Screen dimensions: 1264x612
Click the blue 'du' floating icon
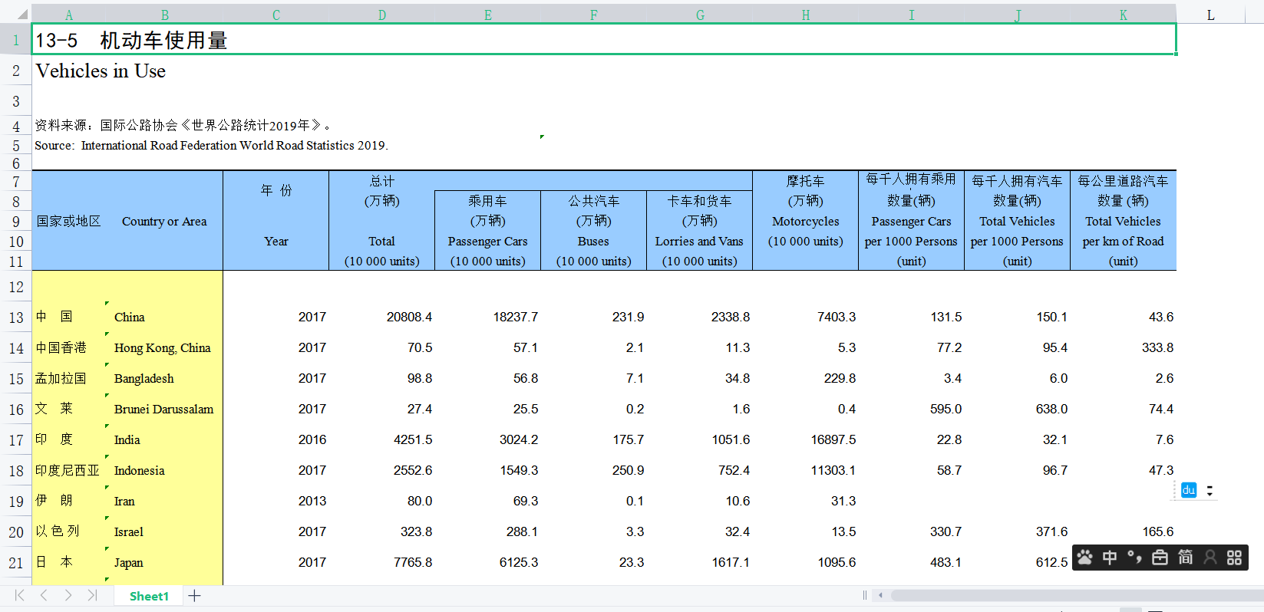(x=1189, y=490)
